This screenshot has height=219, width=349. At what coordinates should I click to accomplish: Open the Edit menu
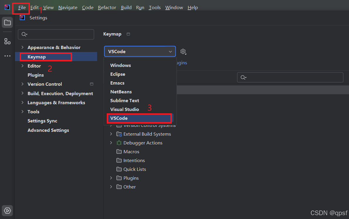35,8
